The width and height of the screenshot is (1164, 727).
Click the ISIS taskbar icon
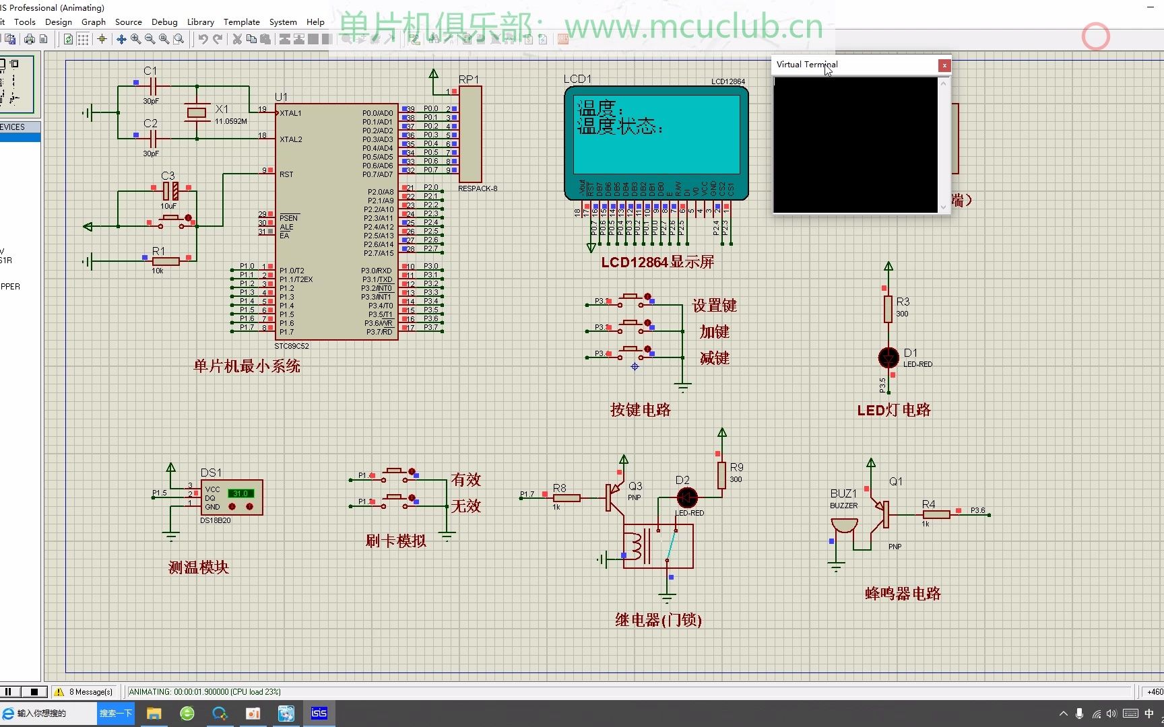tap(319, 714)
